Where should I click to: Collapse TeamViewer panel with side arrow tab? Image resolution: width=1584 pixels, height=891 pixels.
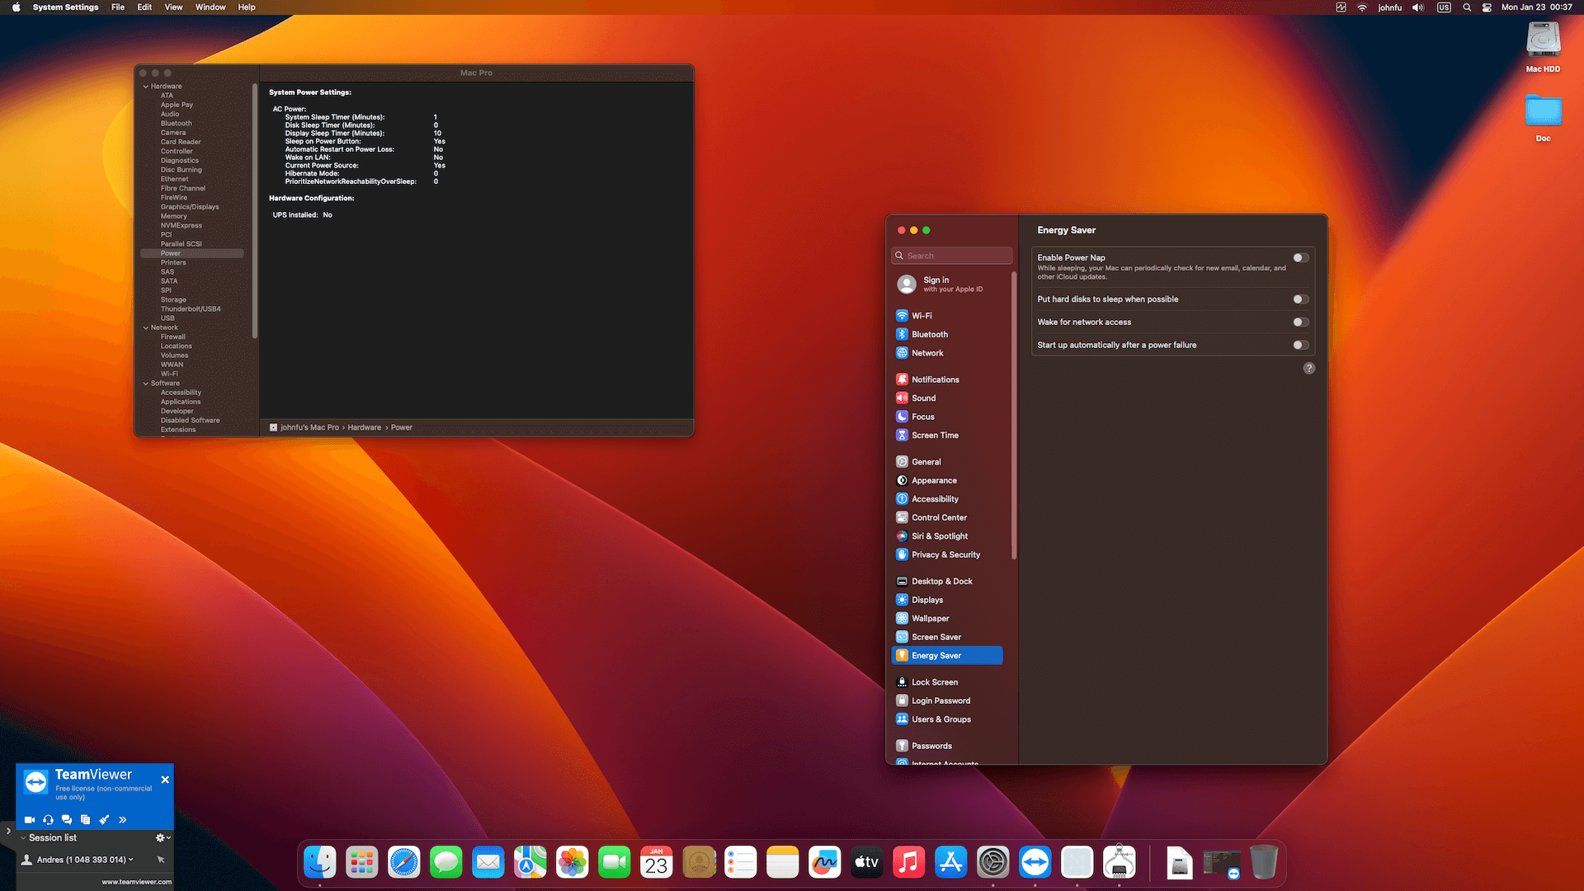8,832
